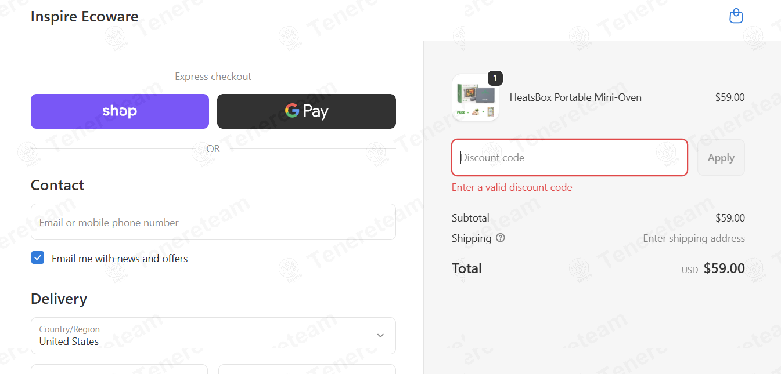Image resolution: width=781 pixels, height=374 pixels.
Task: Focus the Discount code input field
Action: click(x=570, y=158)
